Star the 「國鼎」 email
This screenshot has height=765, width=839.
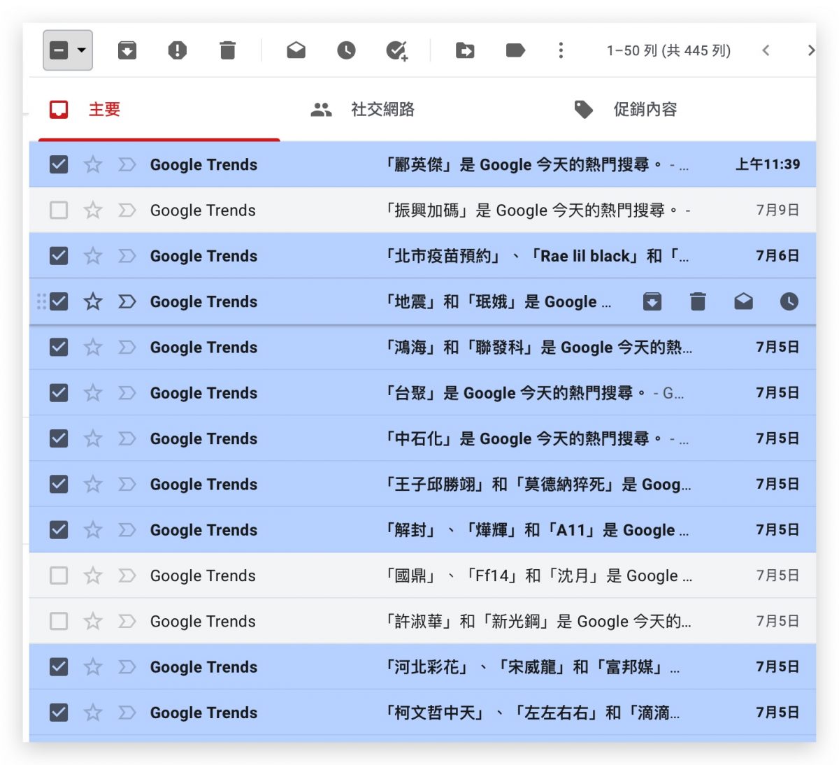(93, 575)
